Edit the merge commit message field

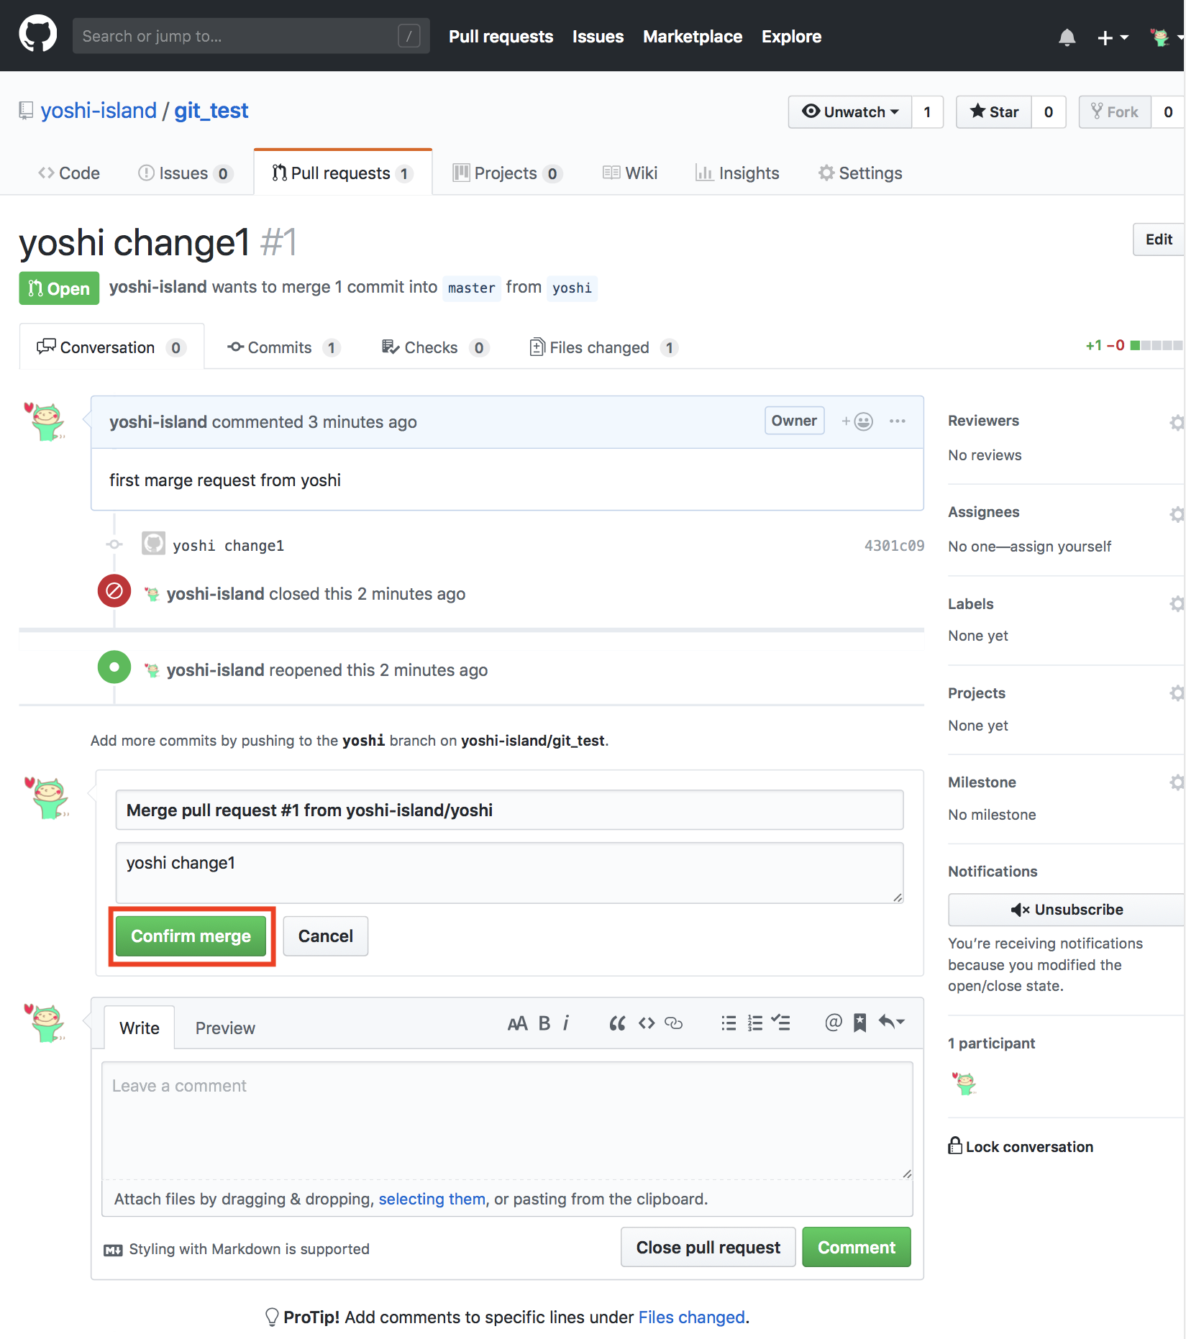pyautogui.click(x=509, y=873)
